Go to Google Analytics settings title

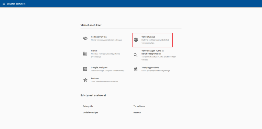[99, 68]
